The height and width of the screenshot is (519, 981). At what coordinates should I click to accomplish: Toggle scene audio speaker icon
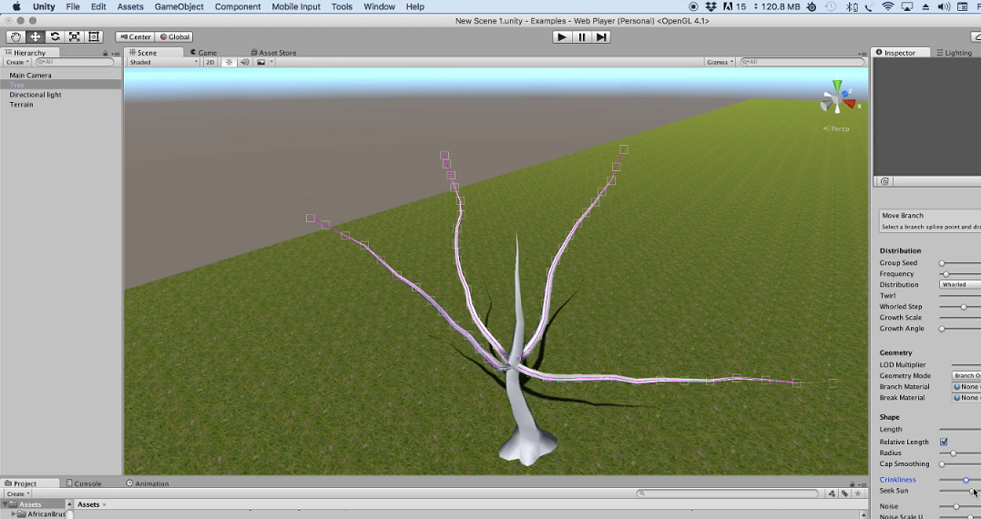point(245,62)
